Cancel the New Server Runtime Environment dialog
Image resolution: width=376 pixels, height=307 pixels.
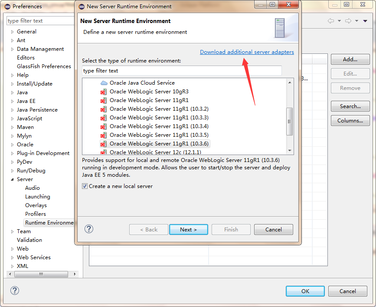tap(273, 229)
